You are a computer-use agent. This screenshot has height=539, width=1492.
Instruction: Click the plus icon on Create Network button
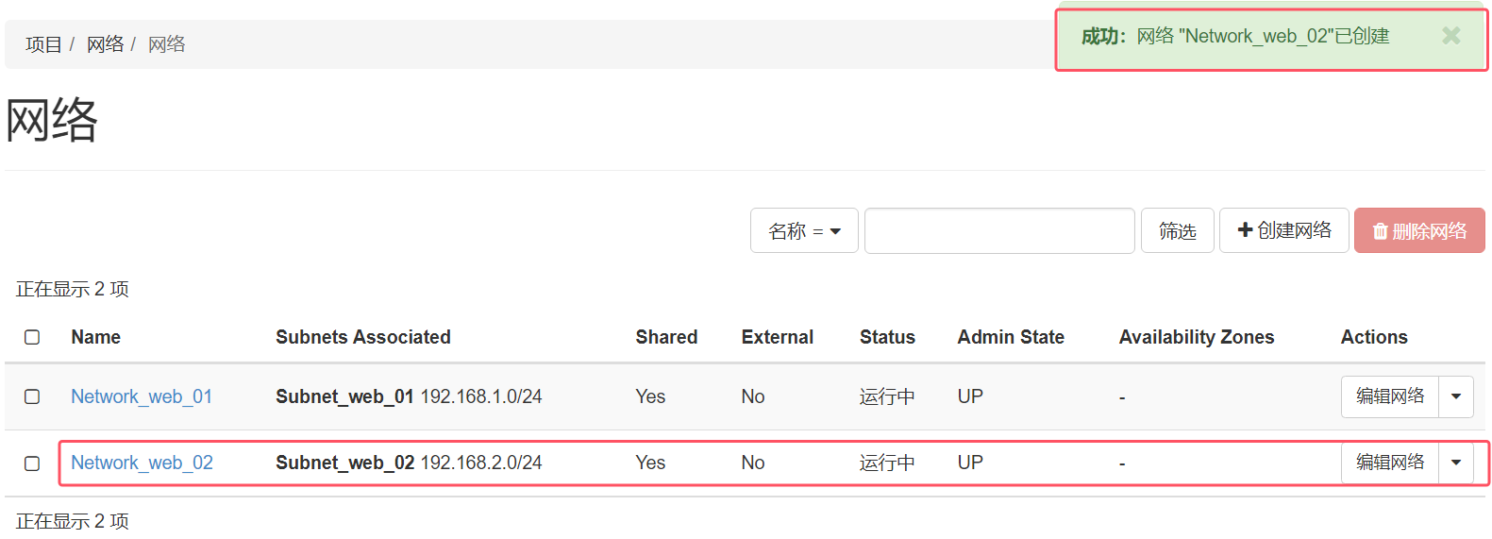(1245, 229)
